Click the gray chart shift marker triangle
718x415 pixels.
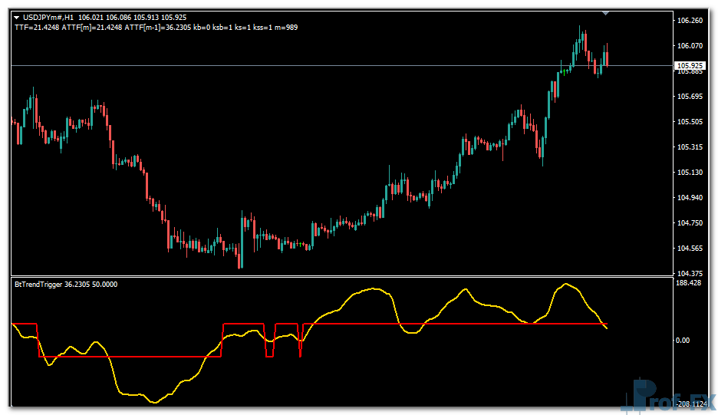coord(606,13)
